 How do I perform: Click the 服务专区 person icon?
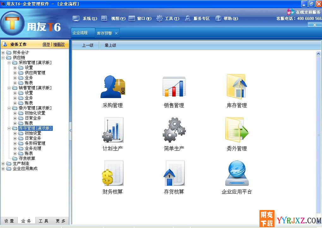tap(187, 18)
